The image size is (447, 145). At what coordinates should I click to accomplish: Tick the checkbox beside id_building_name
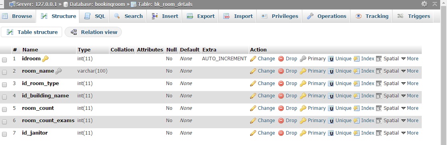click(4, 97)
